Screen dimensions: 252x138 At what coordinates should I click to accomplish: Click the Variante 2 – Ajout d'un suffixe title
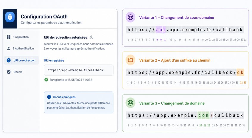point(175,60)
